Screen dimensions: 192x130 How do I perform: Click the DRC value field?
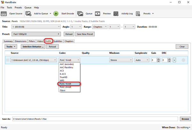point(165,60)
